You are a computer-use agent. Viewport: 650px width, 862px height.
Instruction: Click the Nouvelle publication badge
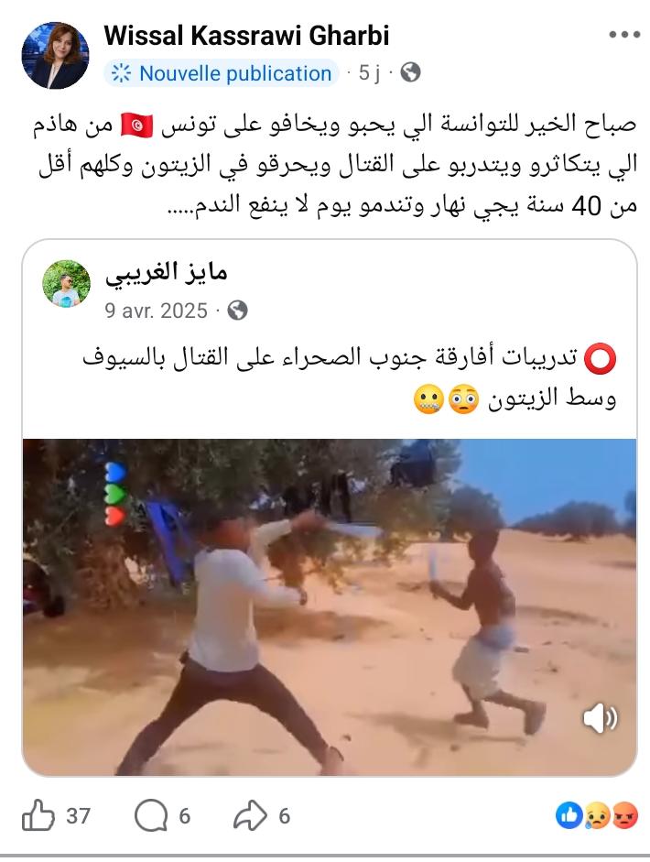coord(222,73)
